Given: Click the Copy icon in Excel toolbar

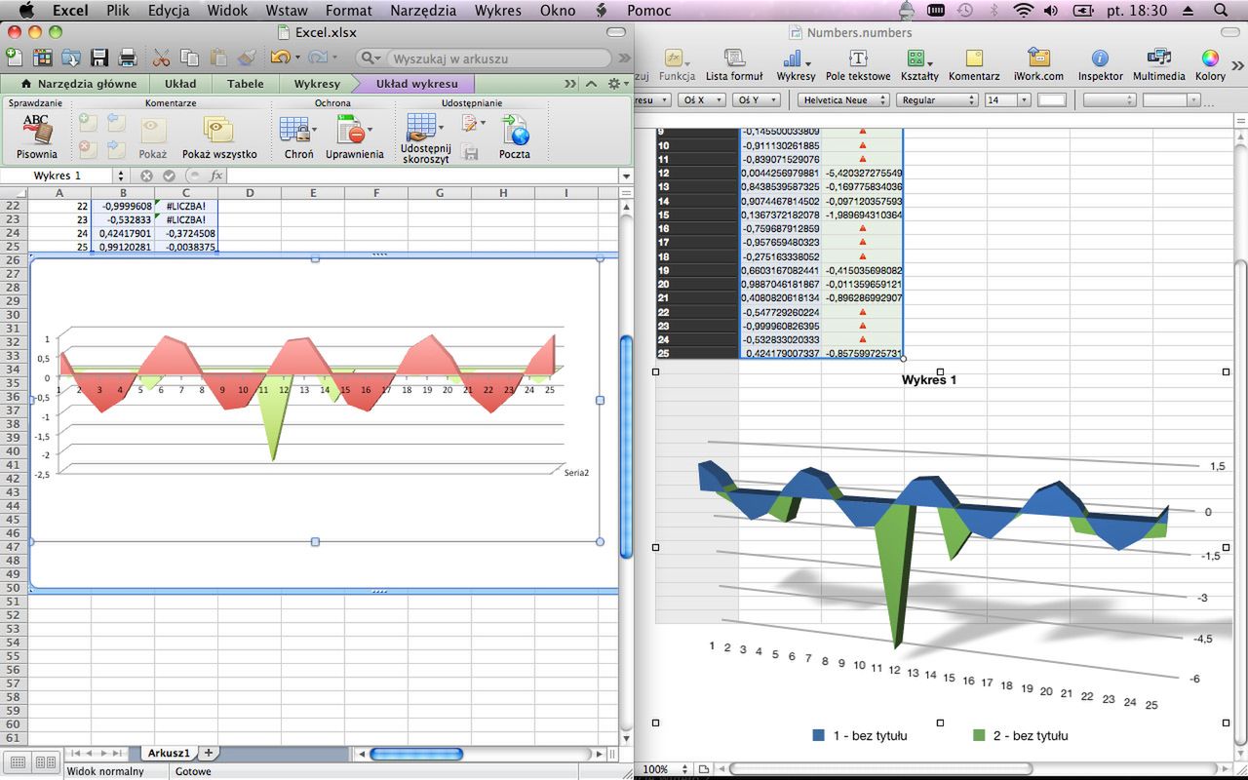Looking at the screenshot, I should coord(191,58).
